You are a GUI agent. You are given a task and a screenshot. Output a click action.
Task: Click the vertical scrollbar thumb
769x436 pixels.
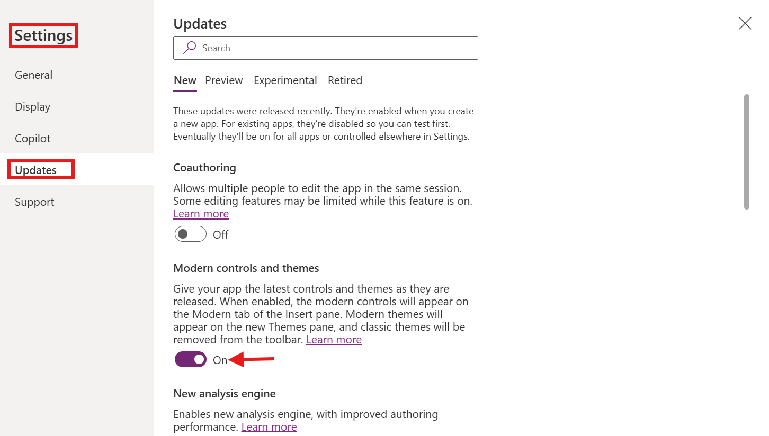(747, 151)
